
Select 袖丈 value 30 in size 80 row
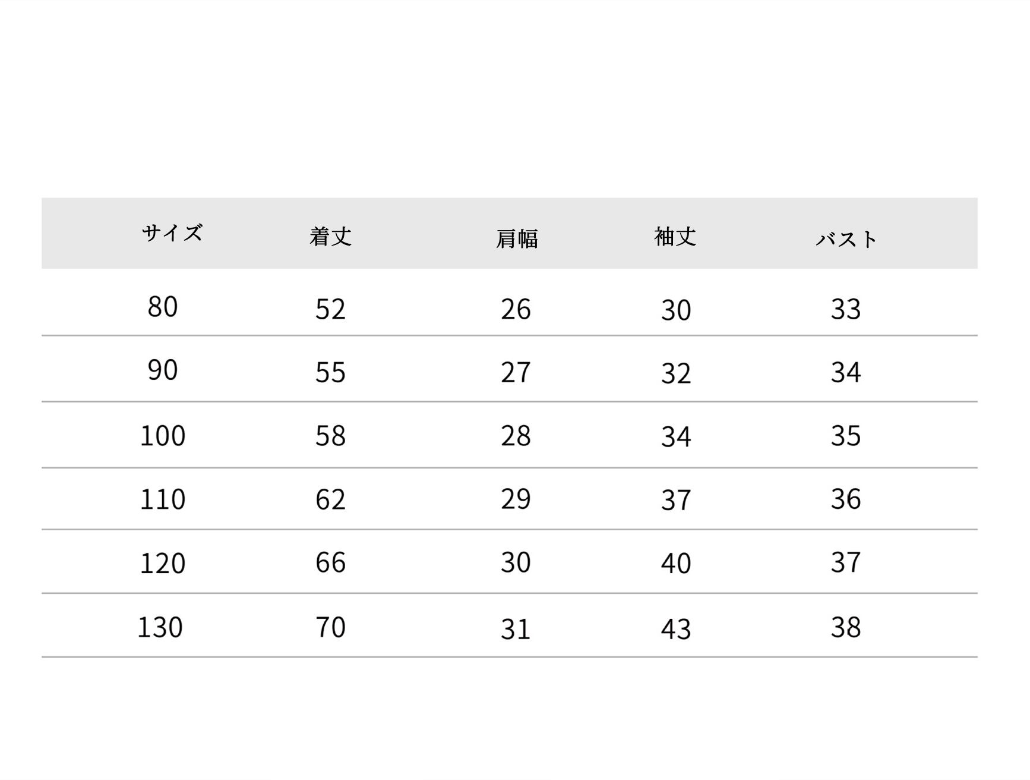(x=676, y=310)
